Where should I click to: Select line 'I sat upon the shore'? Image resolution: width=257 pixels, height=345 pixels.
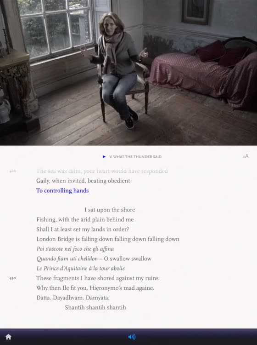[x=110, y=210]
